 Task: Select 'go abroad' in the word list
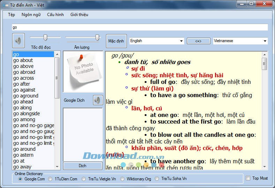(x=24, y=72)
